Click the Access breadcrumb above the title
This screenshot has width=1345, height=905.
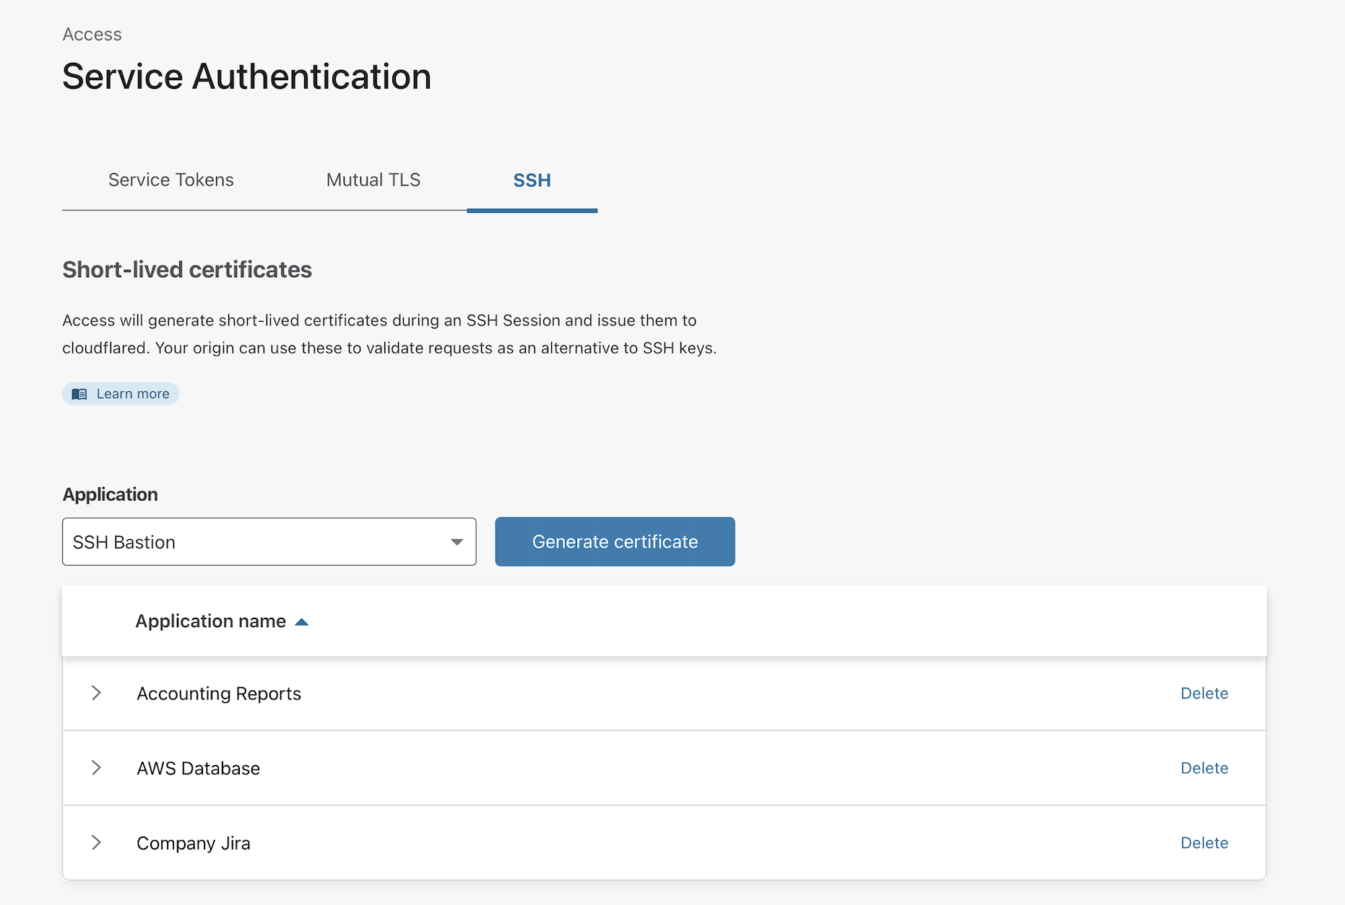pos(92,35)
